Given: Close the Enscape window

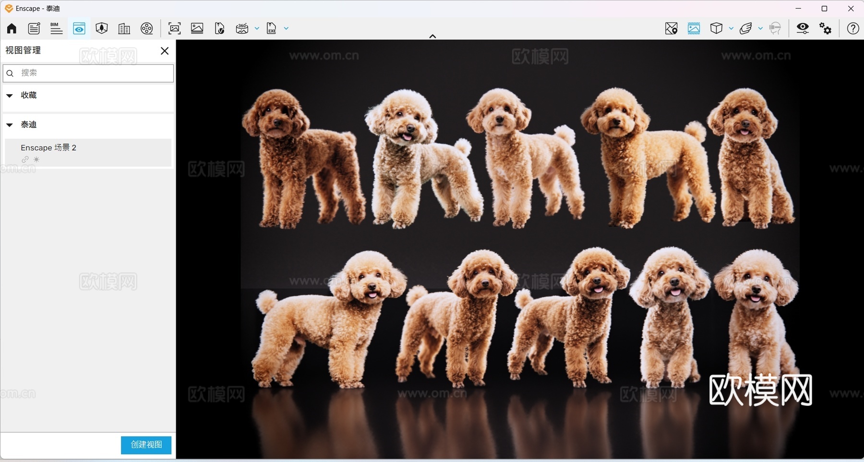Looking at the screenshot, I should point(851,8).
